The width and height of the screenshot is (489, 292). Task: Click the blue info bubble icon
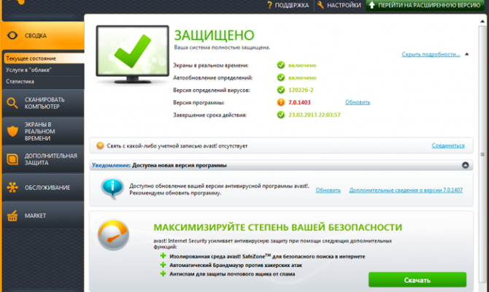click(112, 188)
